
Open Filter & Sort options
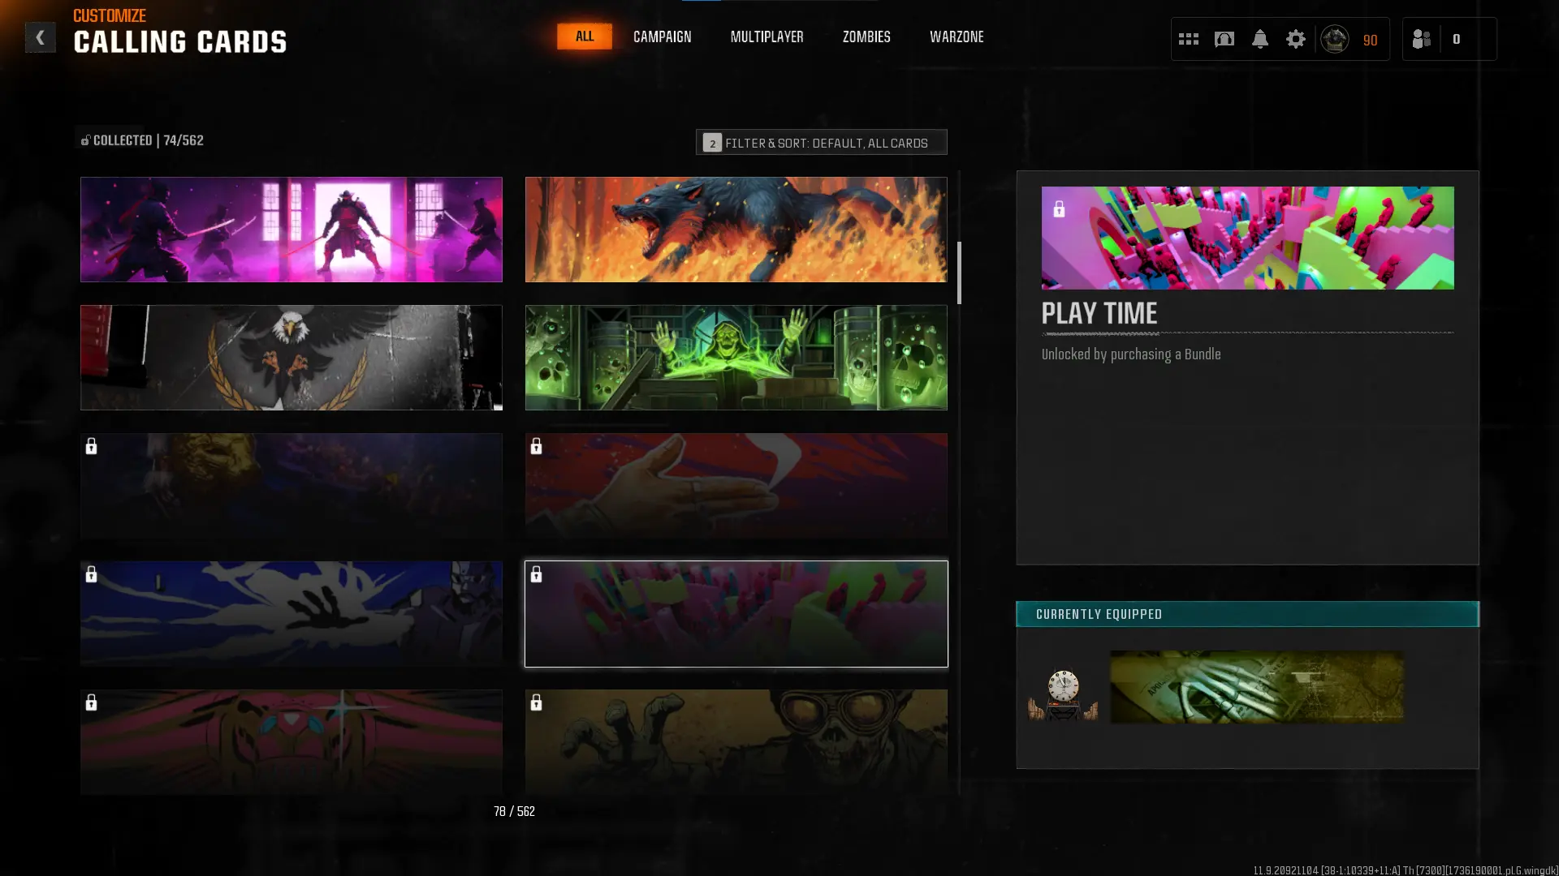click(x=821, y=143)
